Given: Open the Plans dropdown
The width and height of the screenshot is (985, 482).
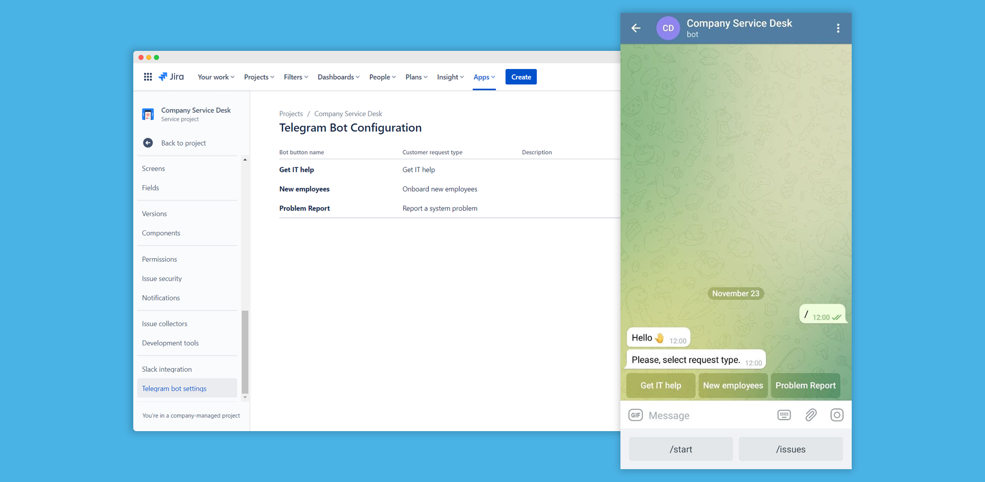Looking at the screenshot, I should 416,77.
